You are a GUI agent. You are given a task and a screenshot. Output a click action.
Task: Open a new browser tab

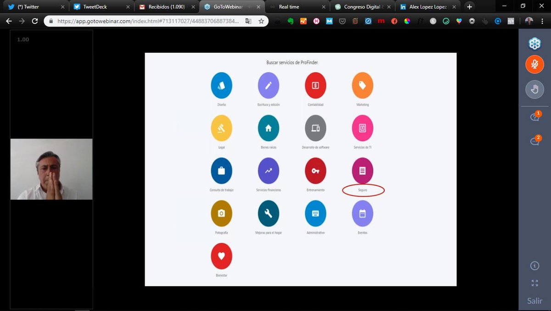(x=469, y=7)
